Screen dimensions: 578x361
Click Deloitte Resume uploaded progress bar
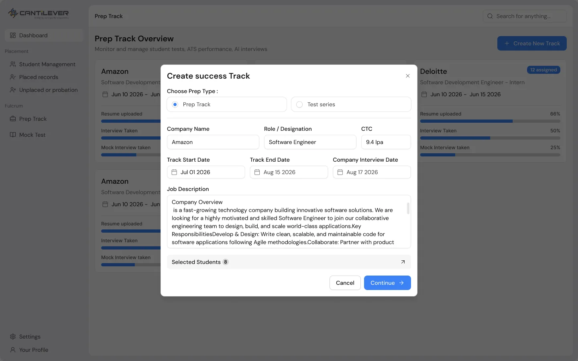tap(490, 121)
